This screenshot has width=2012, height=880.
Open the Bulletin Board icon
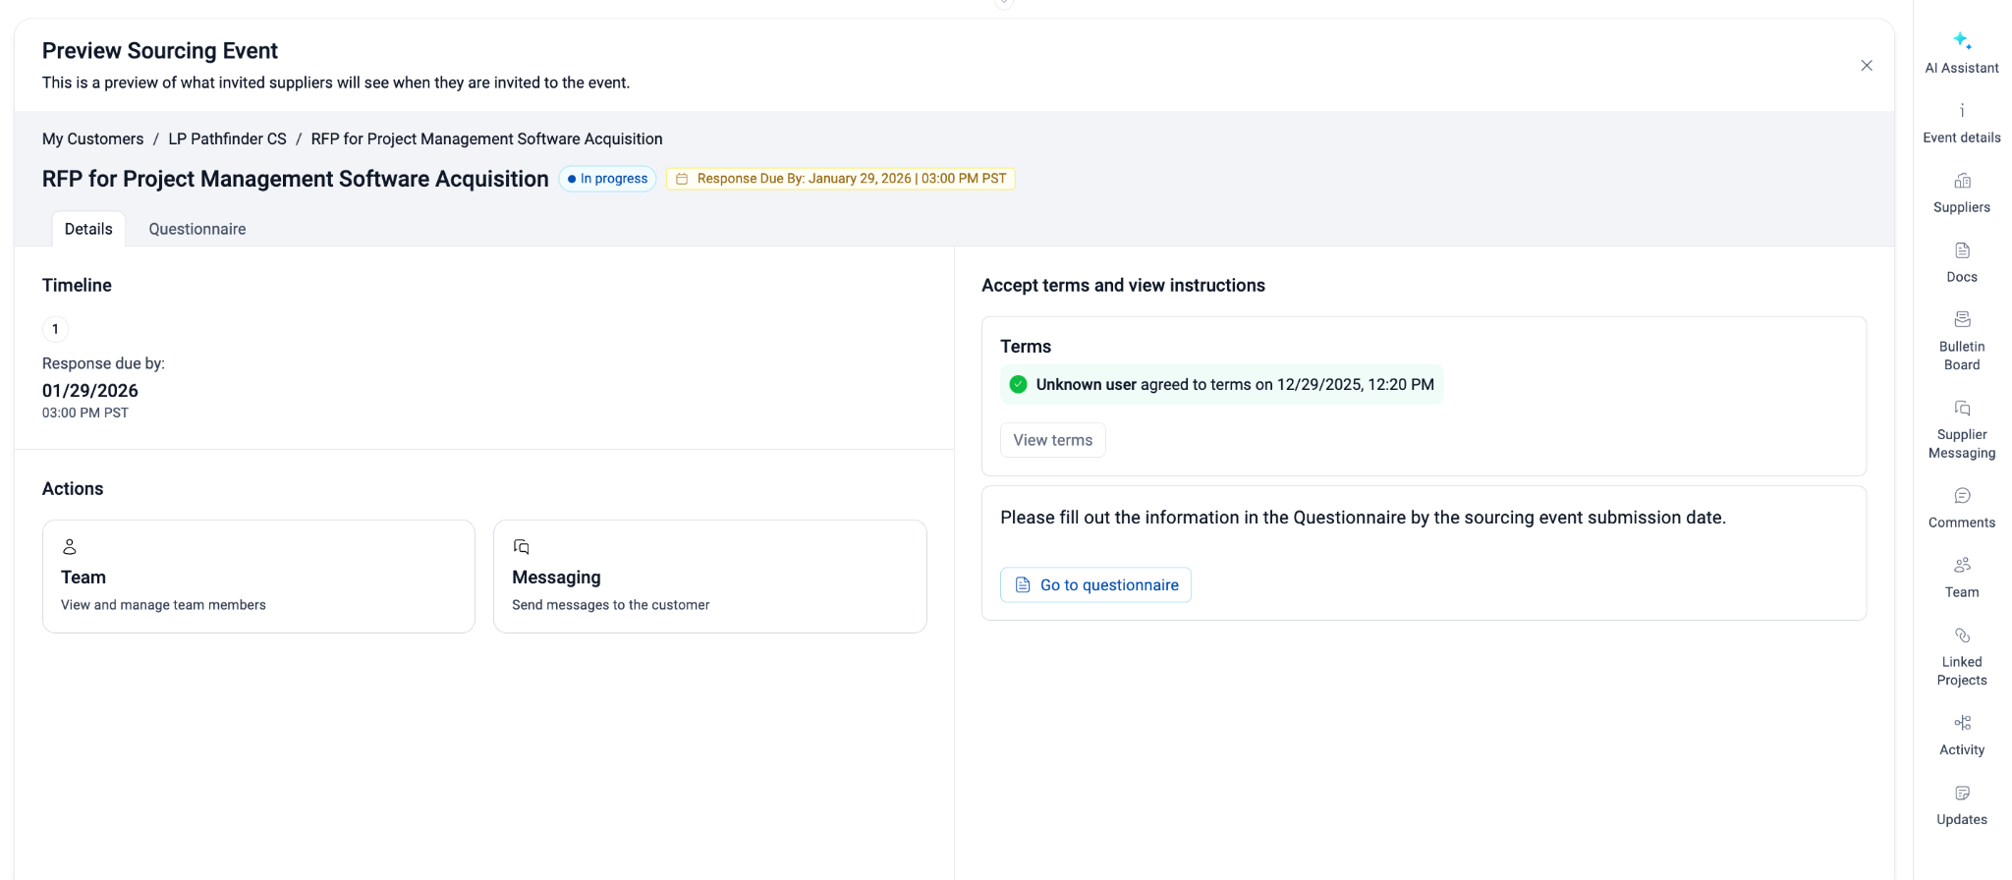pos(1961,320)
